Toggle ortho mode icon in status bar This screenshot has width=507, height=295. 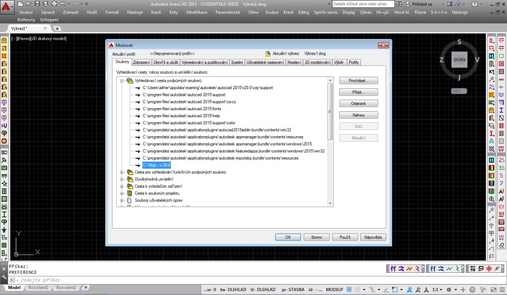(372, 289)
